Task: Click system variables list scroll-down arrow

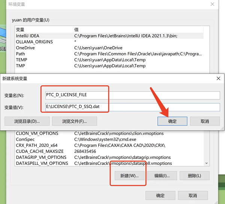Action: (x=206, y=163)
